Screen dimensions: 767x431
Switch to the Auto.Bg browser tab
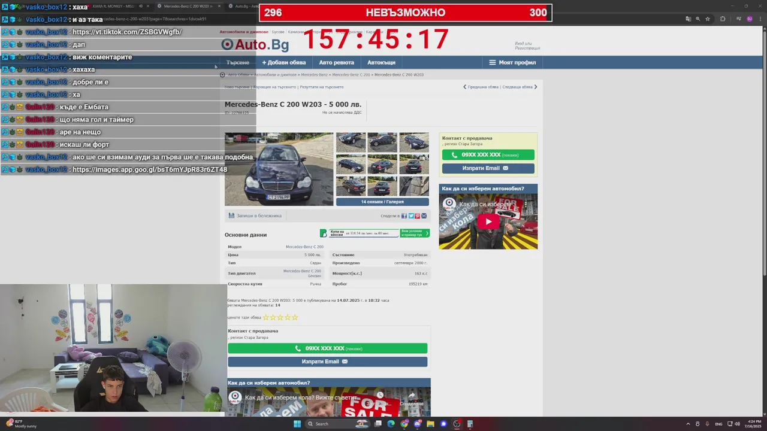(242, 6)
